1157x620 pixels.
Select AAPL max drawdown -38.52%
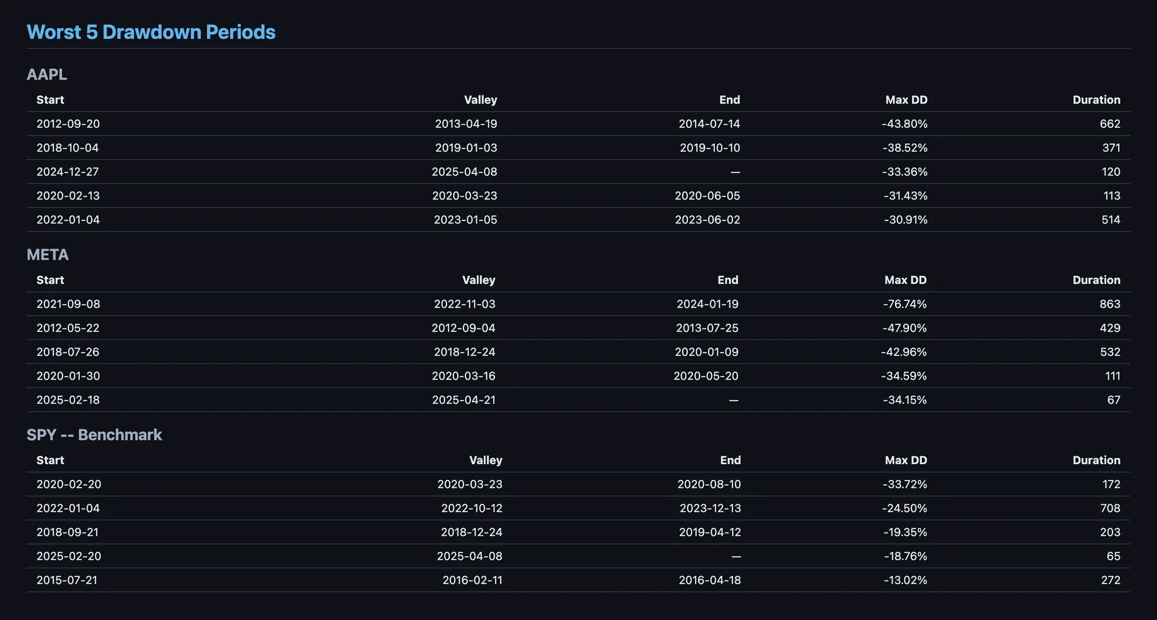(905, 148)
